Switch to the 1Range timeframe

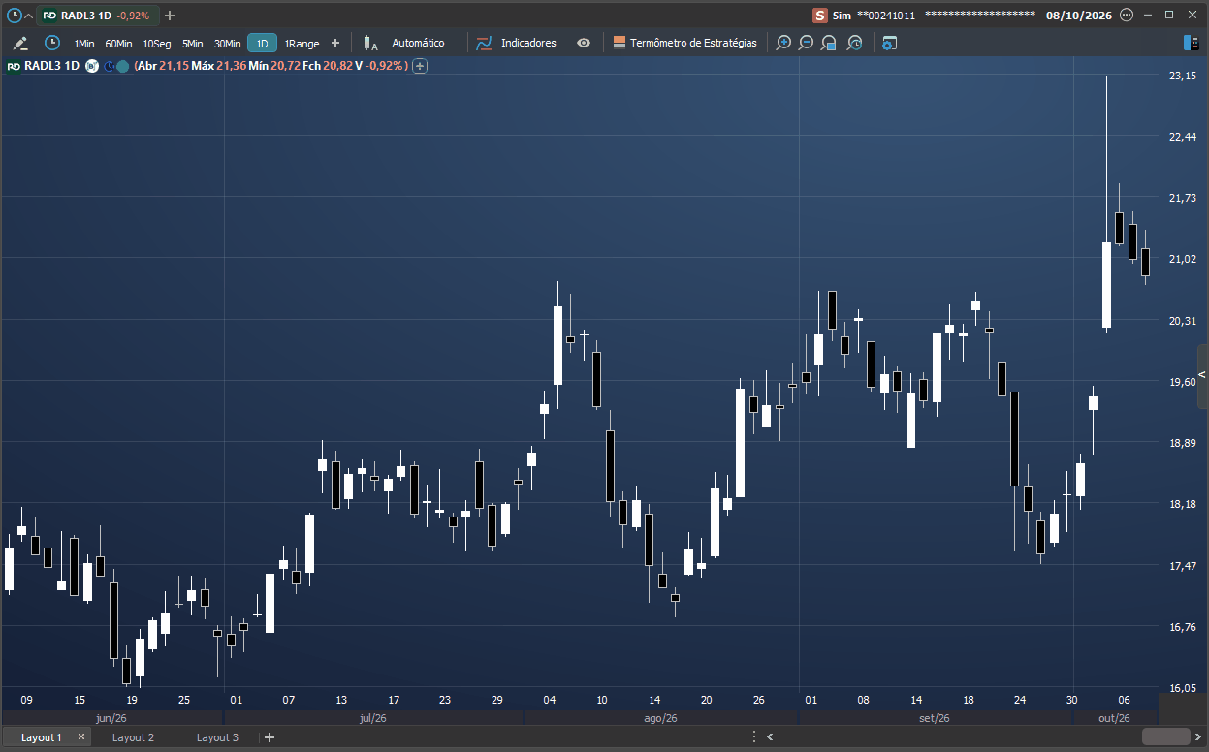click(x=302, y=44)
